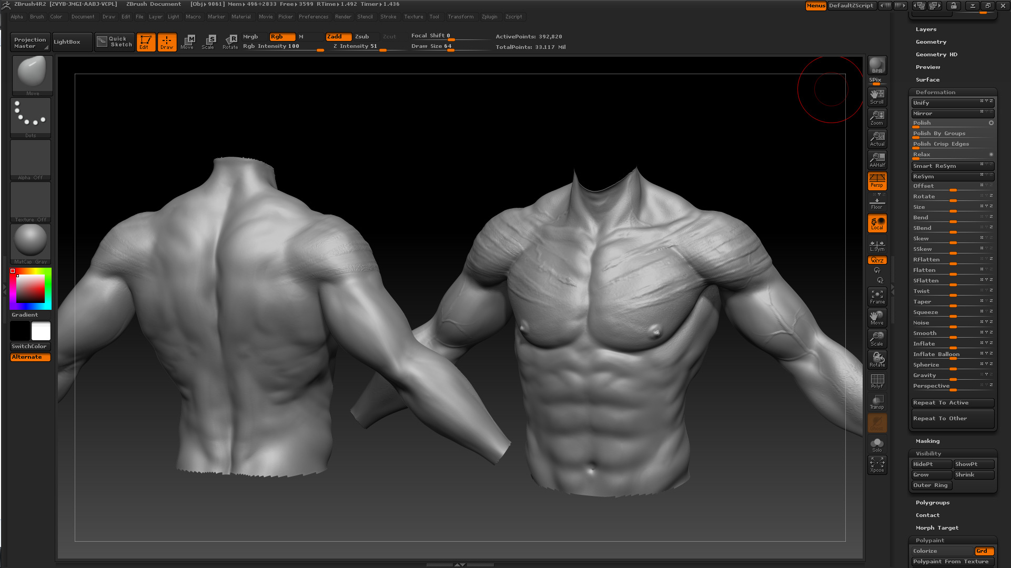Toggle XYZ rotation mode

877,260
